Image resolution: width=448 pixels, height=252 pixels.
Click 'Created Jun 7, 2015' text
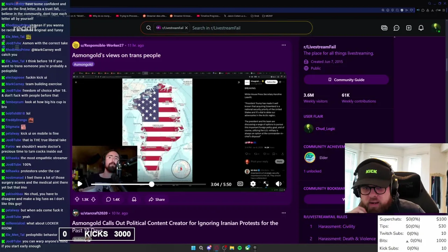pyautogui.click(x=327, y=62)
